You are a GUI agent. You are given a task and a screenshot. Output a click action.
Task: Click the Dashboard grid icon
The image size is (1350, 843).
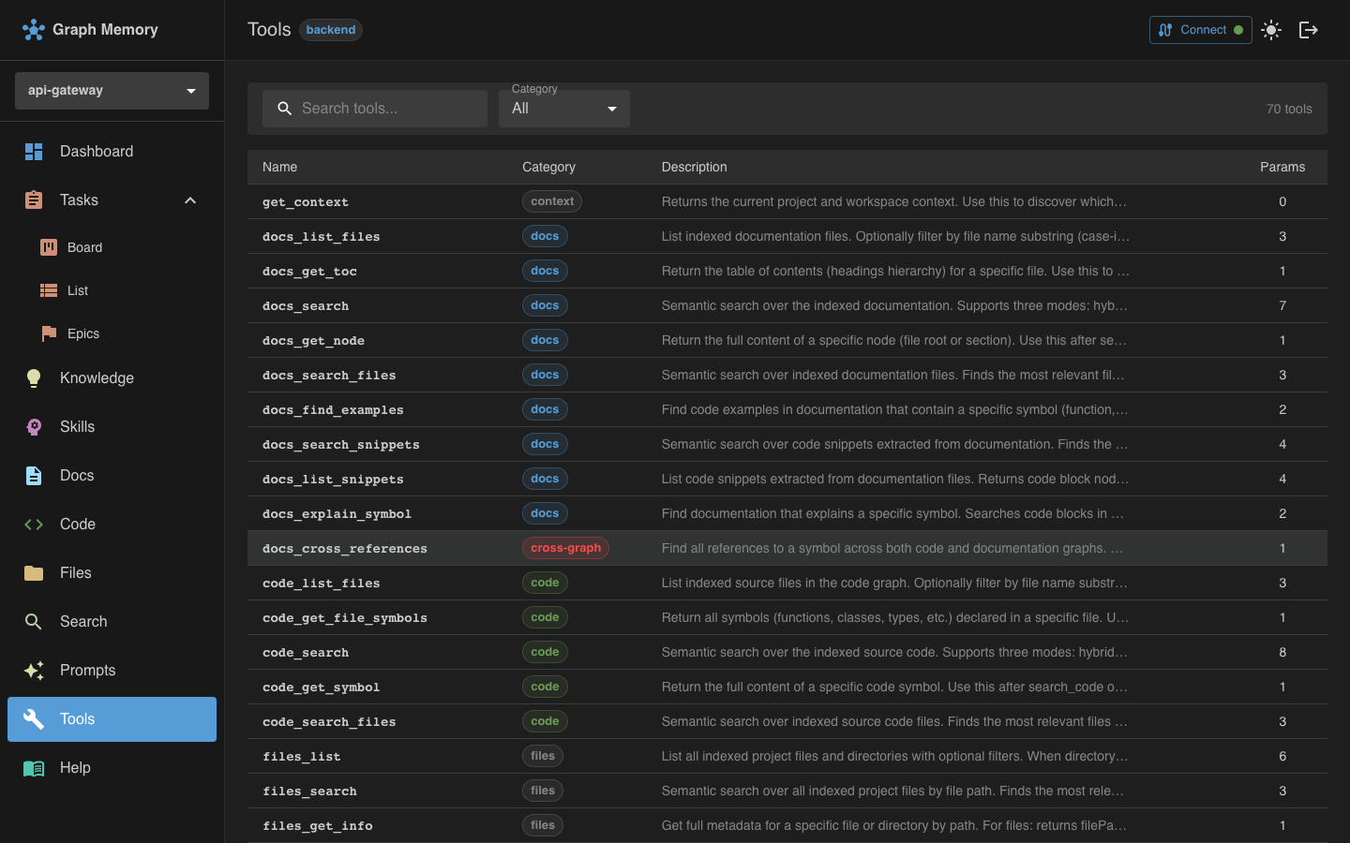34,152
